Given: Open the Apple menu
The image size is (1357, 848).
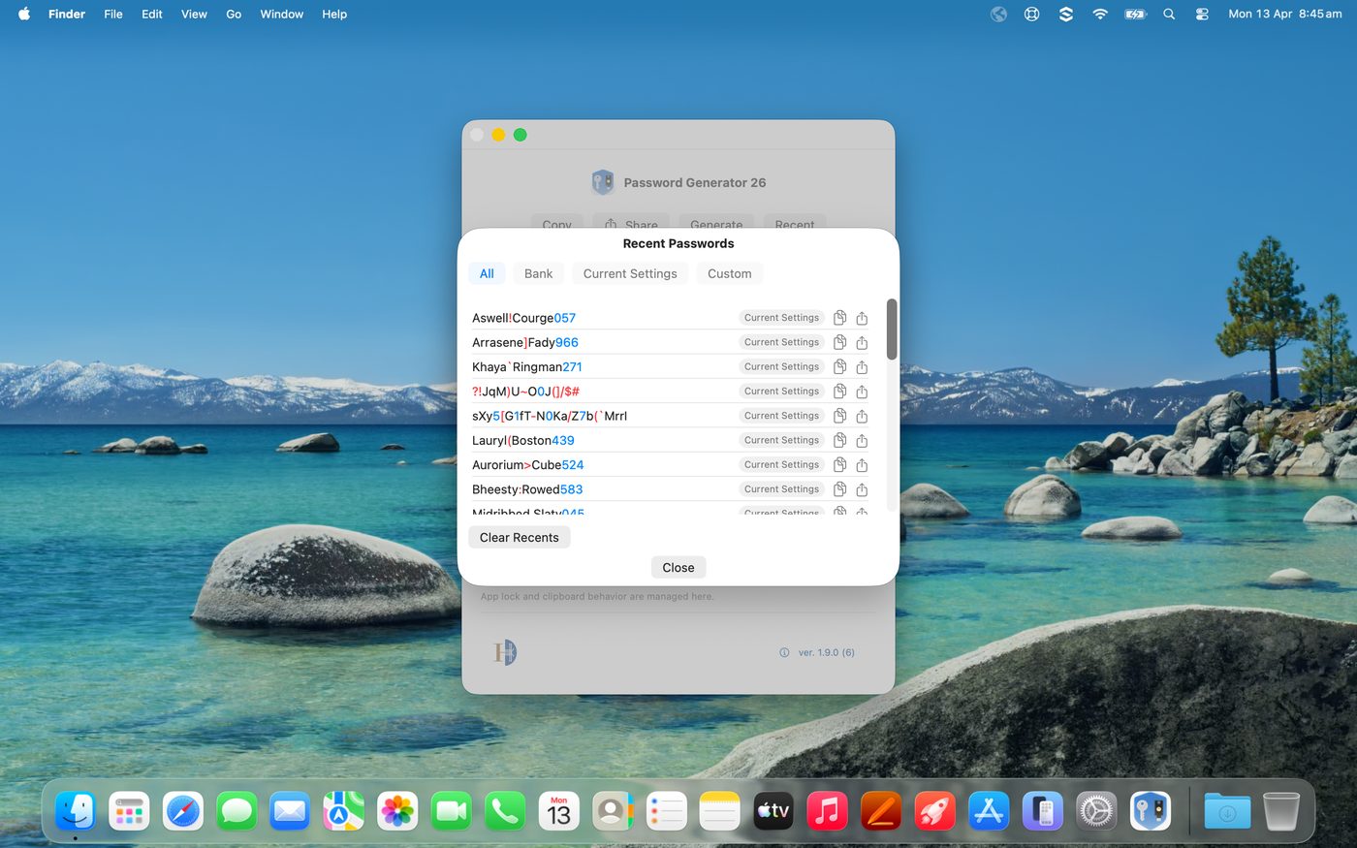Looking at the screenshot, I should click(x=24, y=15).
